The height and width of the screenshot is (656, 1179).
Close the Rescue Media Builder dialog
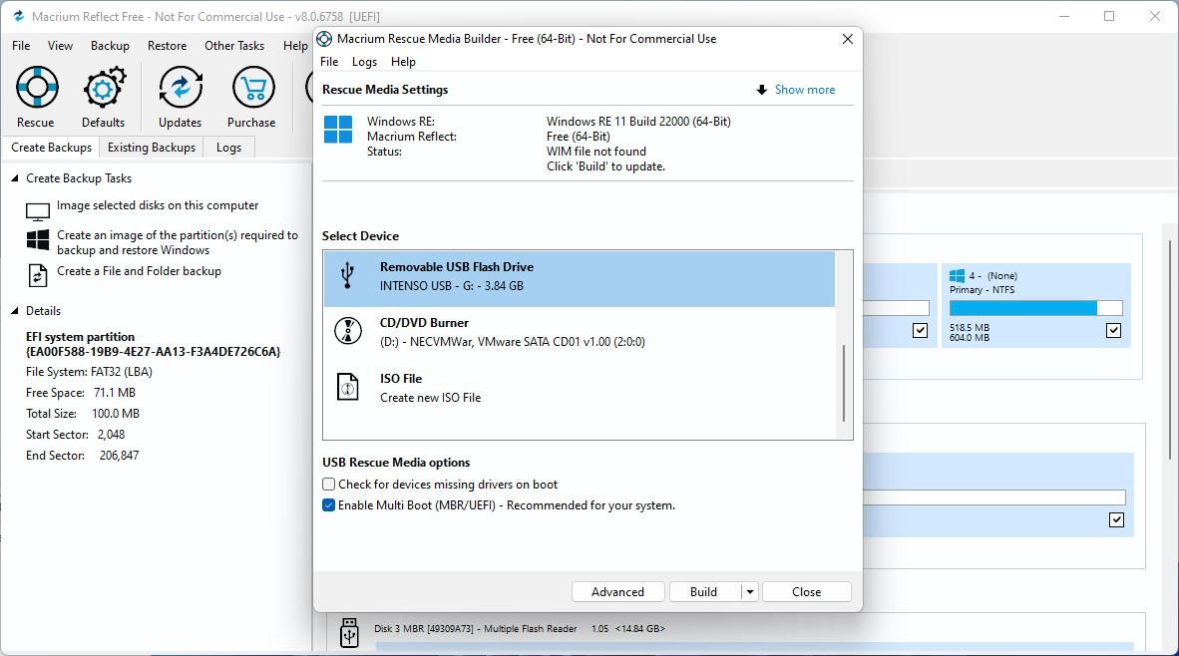[848, 39]
